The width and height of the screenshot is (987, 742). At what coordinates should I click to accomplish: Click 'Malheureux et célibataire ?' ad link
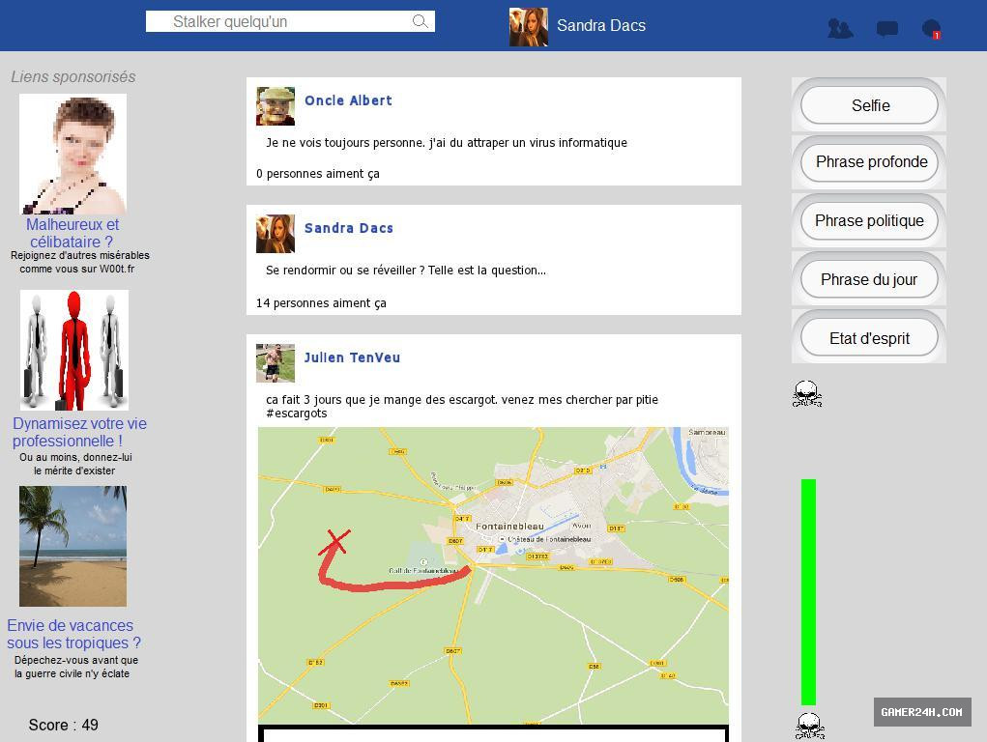pyautogui.click(x=73, y=233)
